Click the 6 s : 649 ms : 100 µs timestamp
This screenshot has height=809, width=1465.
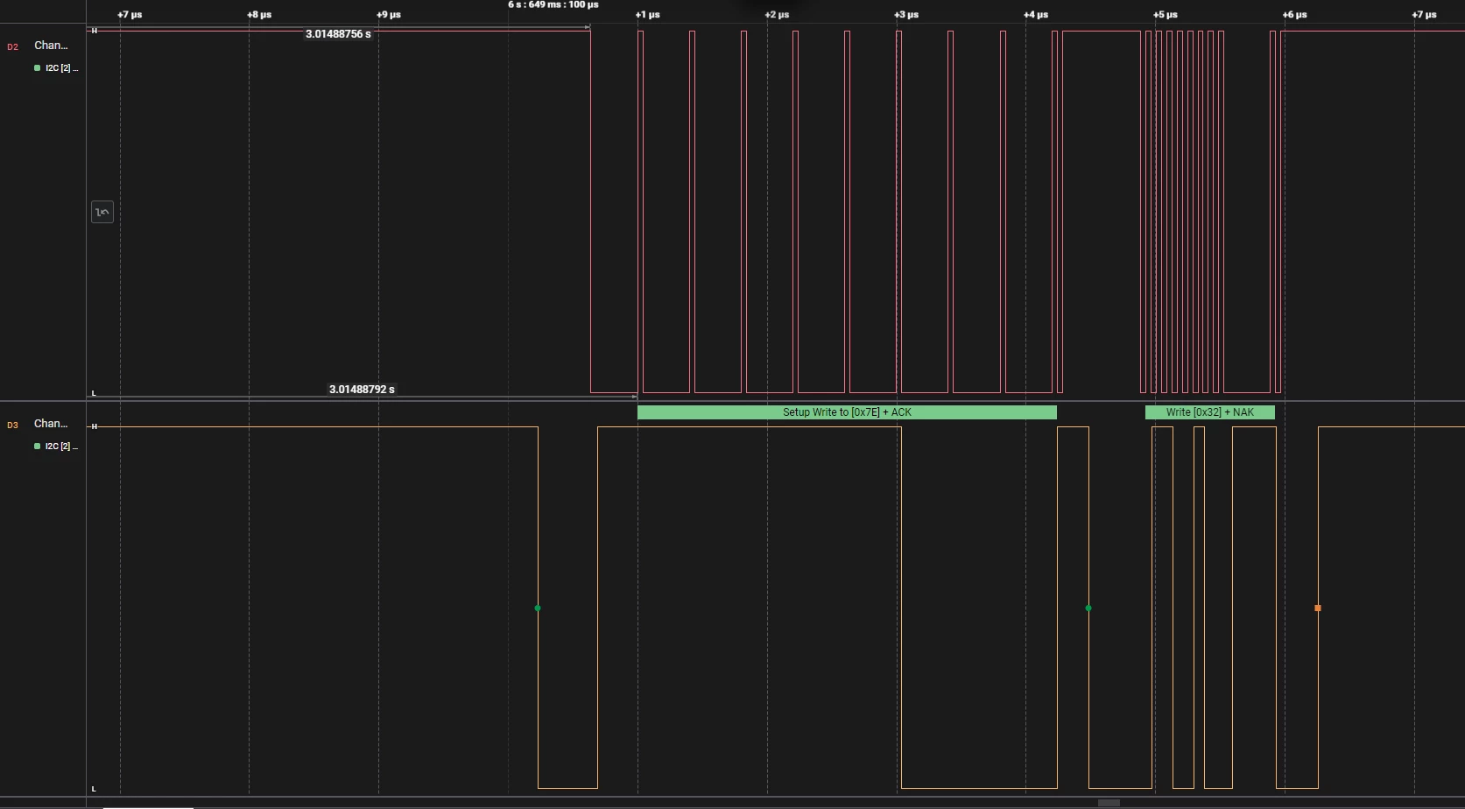[x=553, y=4]
